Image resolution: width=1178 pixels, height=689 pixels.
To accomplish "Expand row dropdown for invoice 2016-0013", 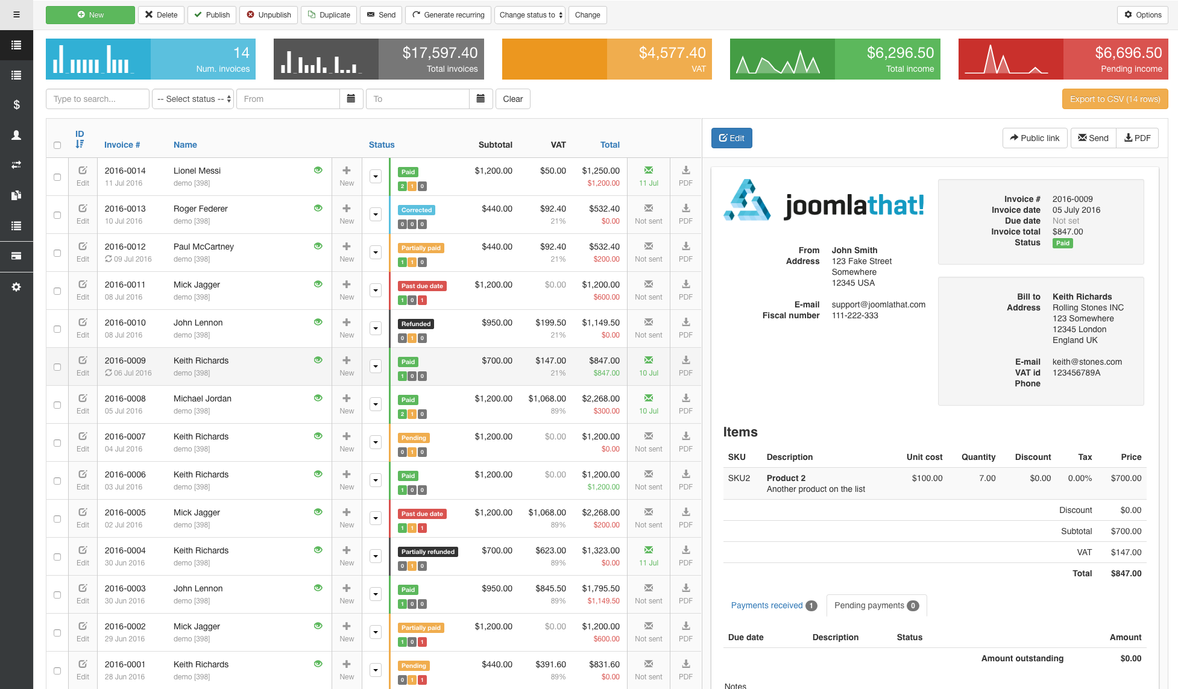I will tap(376, 215).
